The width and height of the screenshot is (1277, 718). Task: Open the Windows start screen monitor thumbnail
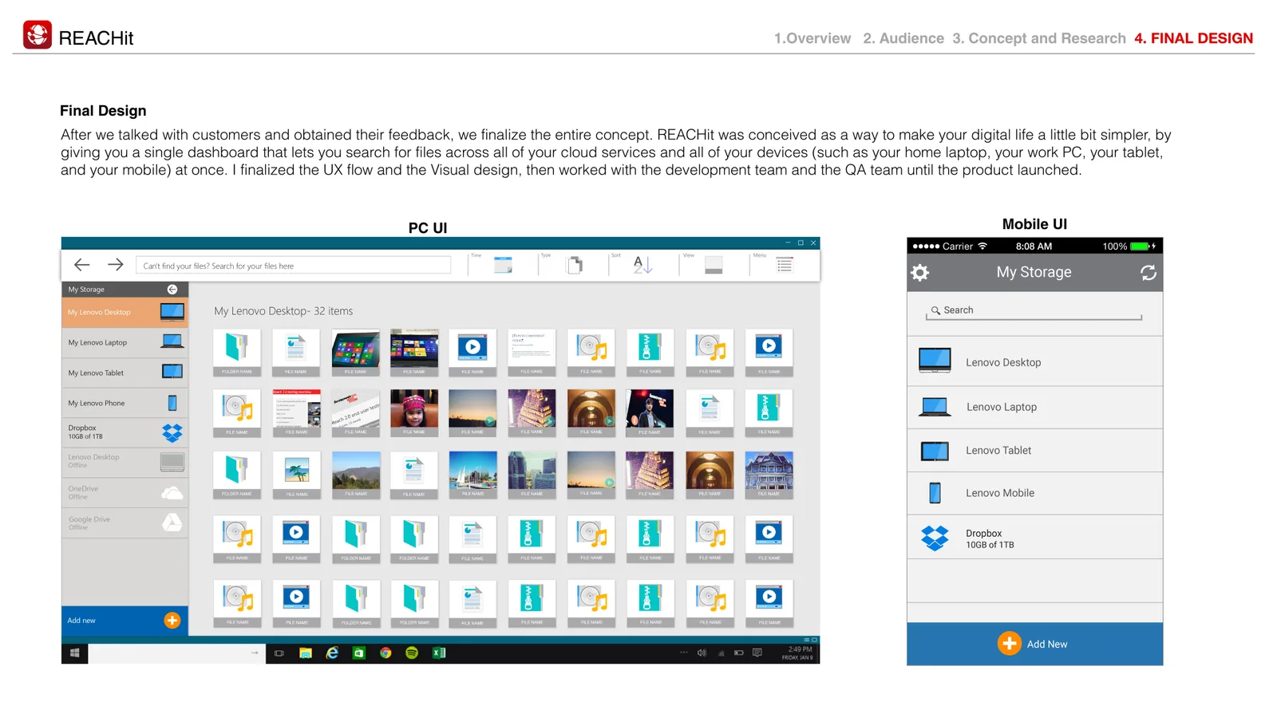coord(414,353)
